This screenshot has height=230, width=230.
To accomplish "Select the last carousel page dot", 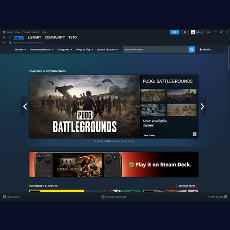I will [133, 141].
